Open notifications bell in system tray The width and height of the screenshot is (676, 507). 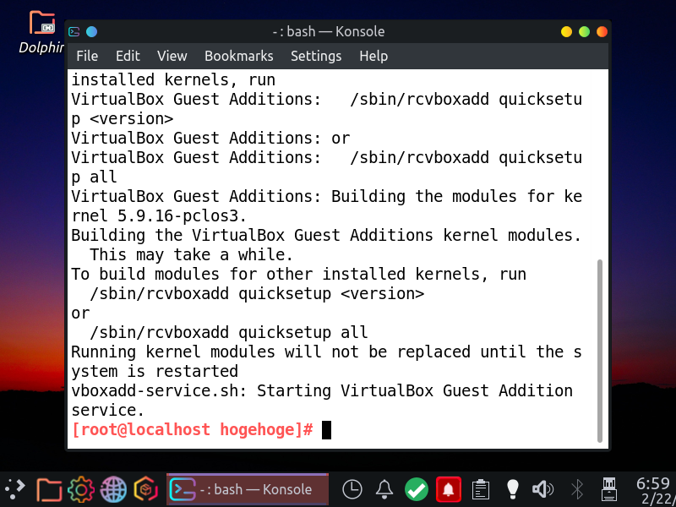384,489
